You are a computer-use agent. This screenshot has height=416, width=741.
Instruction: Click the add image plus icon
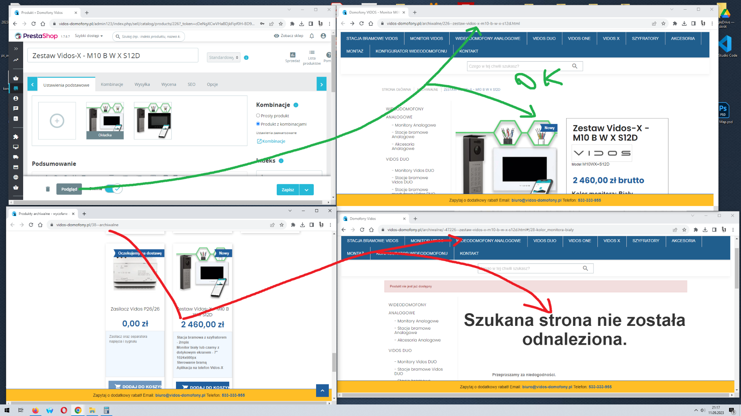(x=57, y=121)
